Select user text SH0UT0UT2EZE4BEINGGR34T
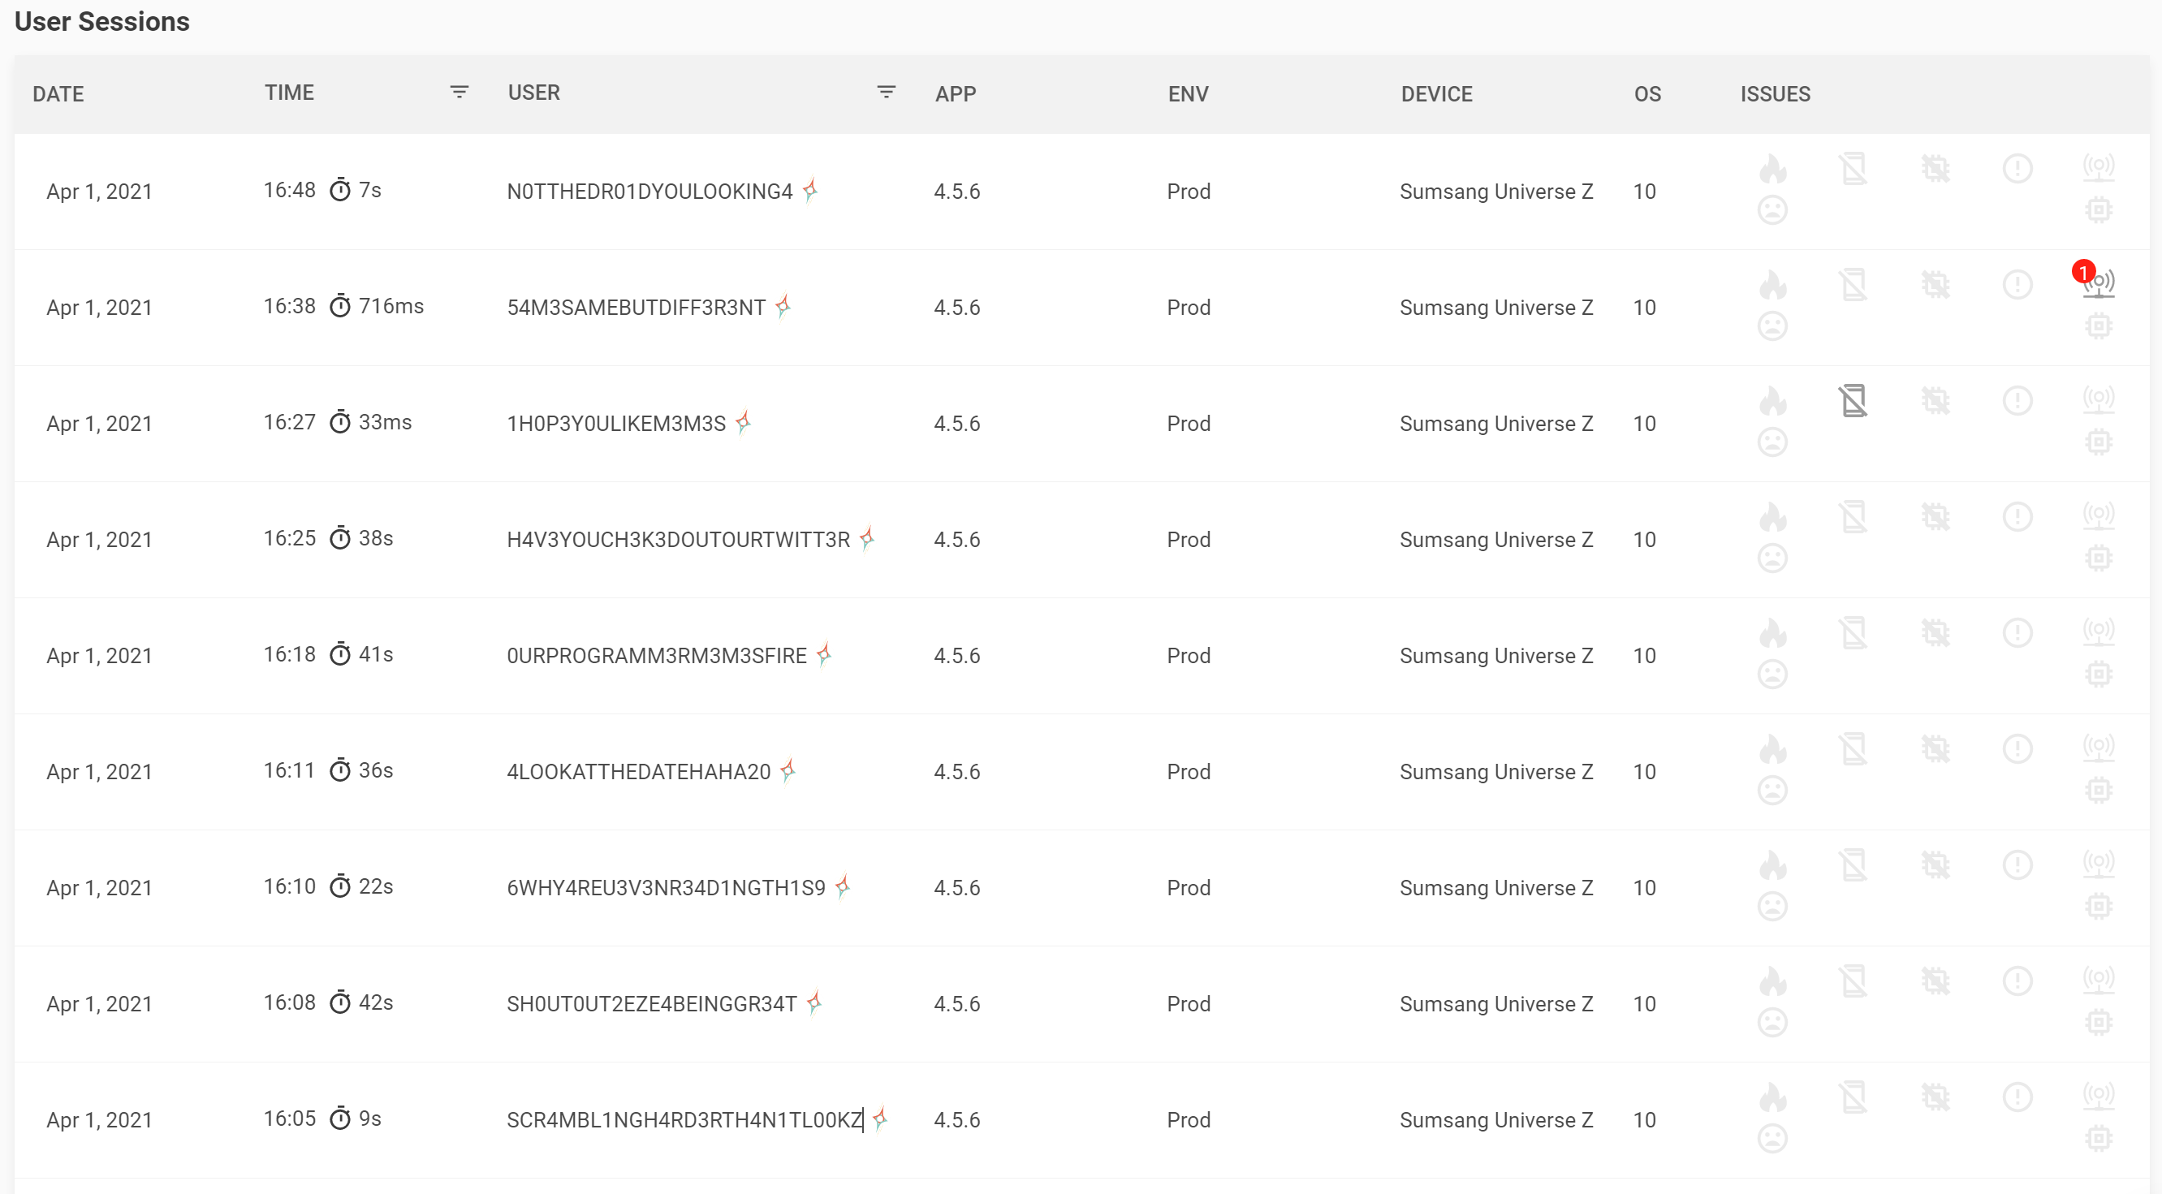The image size is (2162, 1194). [x=651, y=1002]
